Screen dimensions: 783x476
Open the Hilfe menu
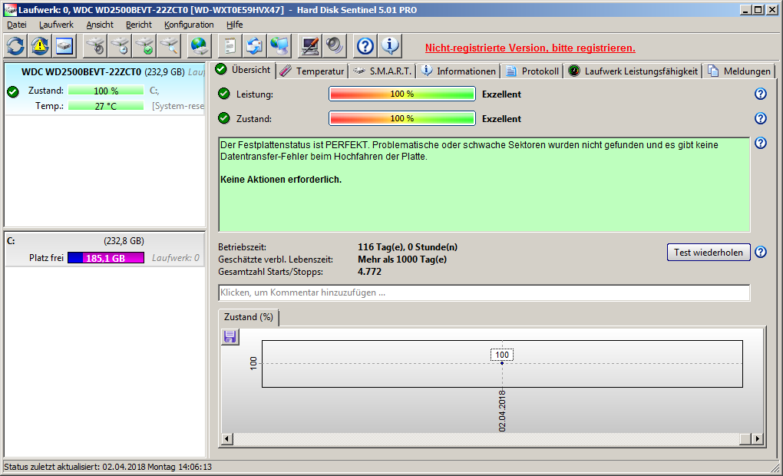tap(234, 25)
